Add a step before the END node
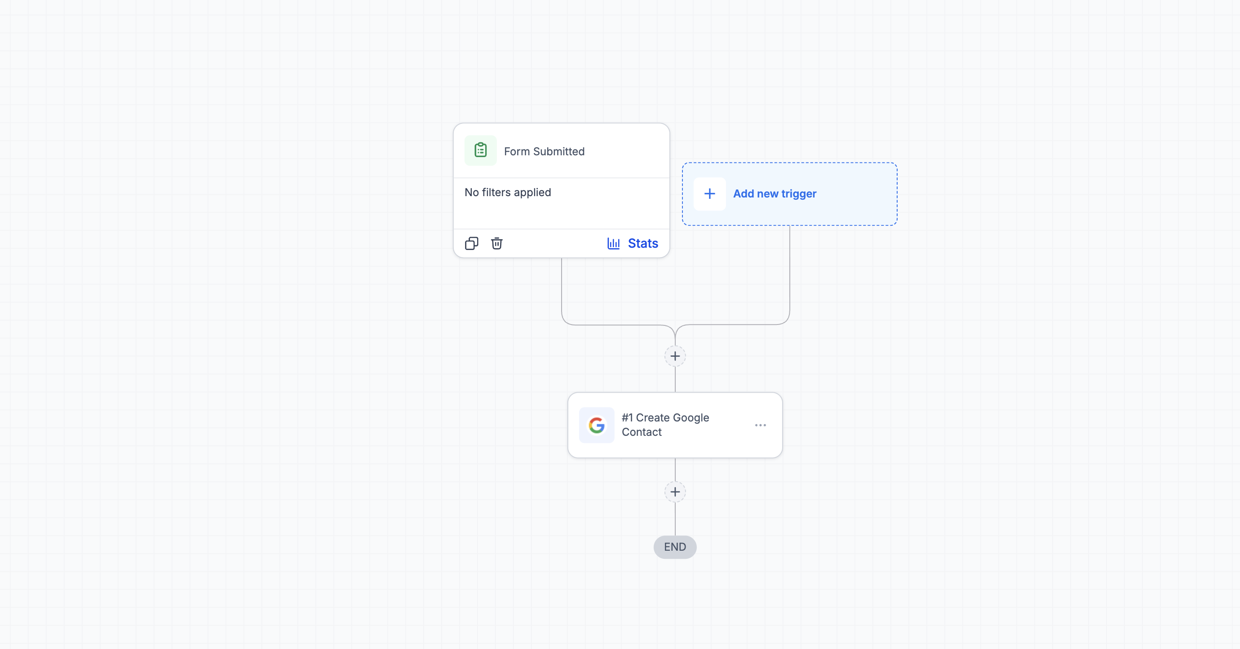This screenshot has width=1240, height=649. click(675, 492)
